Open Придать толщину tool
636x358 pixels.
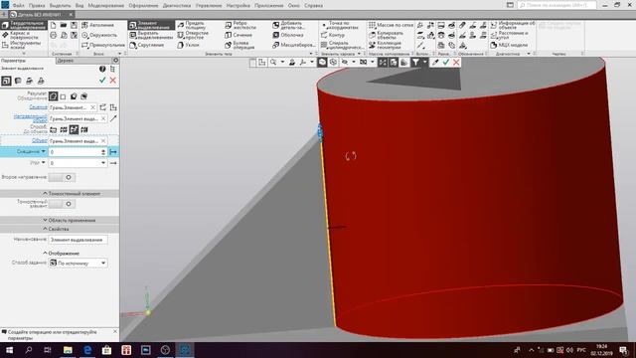click(x=192, y=25)
